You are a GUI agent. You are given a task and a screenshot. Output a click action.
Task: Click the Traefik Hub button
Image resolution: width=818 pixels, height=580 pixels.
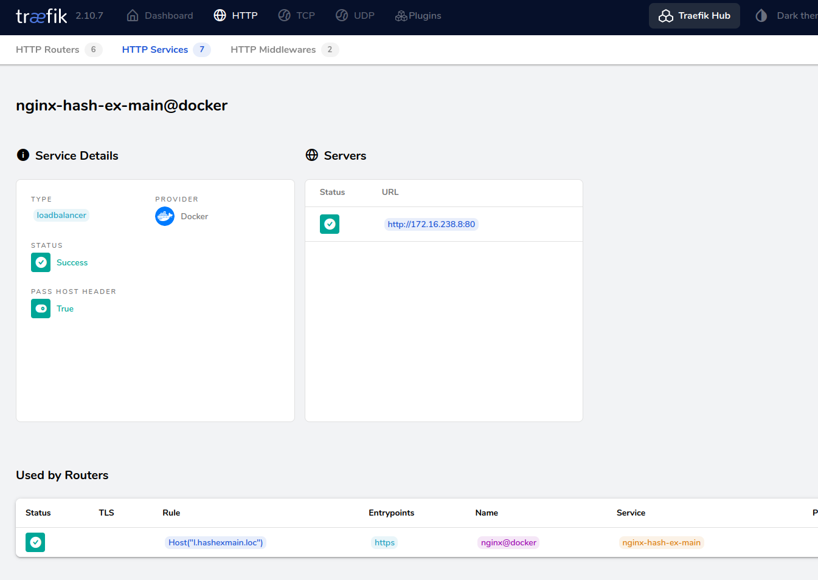(x=695, y=16)
